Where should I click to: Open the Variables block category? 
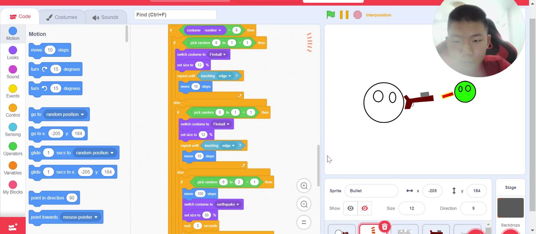click(13, 168)
